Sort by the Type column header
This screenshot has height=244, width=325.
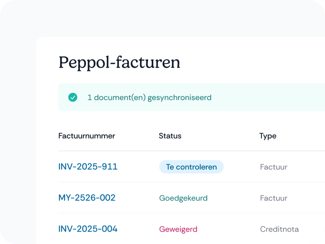tap(268, 136)
